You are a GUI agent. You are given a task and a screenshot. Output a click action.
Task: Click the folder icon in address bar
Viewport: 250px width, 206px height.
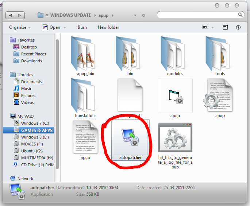[41, 15]
